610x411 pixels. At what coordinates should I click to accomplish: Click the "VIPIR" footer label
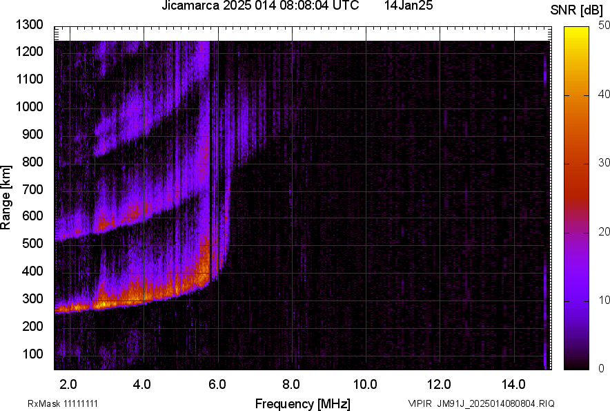420,403
